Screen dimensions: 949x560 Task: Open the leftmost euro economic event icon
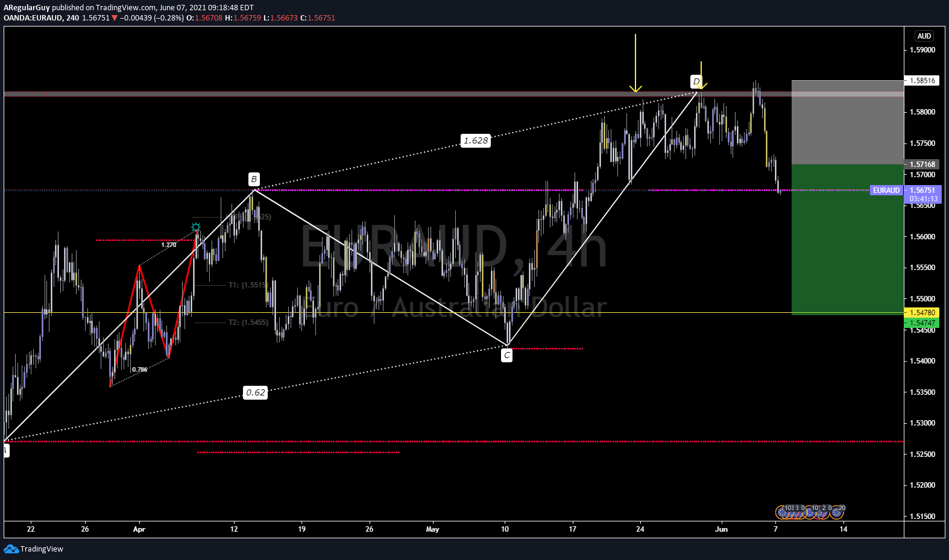[x=783, y=512]
